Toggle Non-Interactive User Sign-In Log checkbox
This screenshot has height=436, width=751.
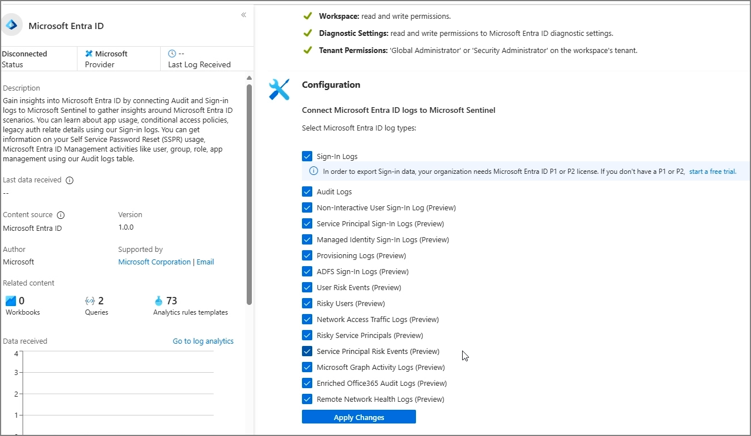[x=307, y=207]
